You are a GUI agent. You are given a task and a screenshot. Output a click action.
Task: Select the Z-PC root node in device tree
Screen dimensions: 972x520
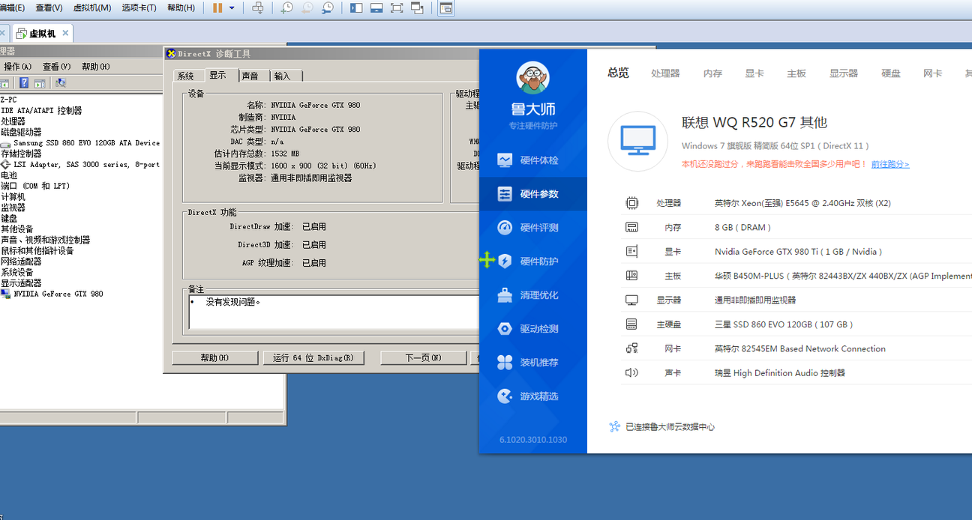pos(8,100)
